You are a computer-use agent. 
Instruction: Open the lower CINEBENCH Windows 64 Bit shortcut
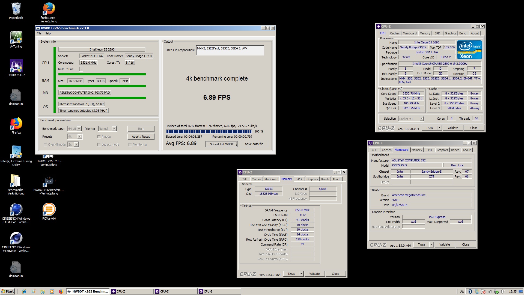tap(16, 242)
